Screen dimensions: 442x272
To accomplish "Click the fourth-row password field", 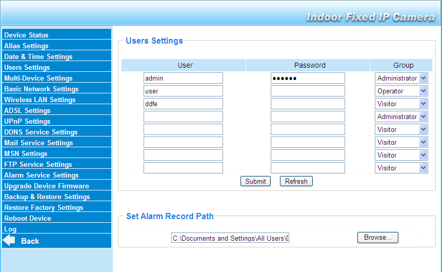I will 308,116.
